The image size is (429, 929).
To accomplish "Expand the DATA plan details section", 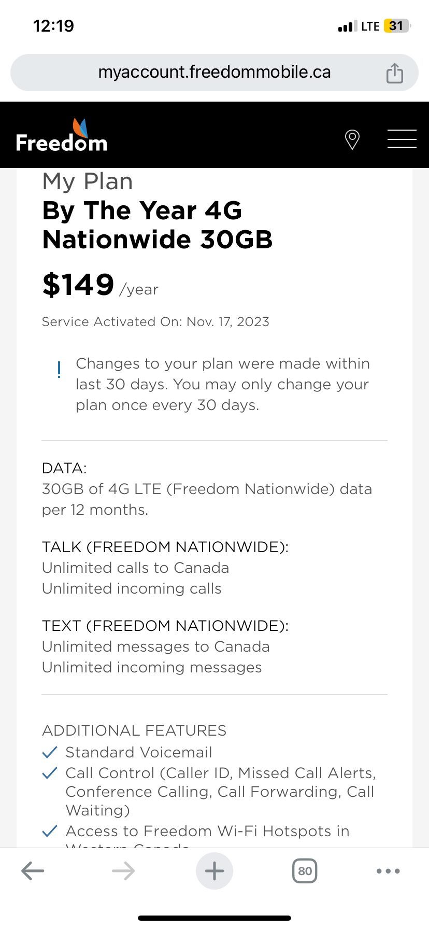I will click(64, 468).
